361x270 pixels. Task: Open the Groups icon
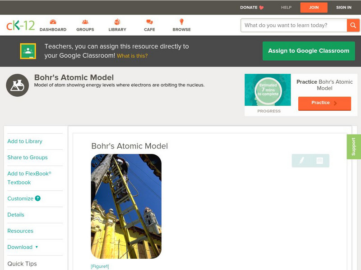[85, 22]
